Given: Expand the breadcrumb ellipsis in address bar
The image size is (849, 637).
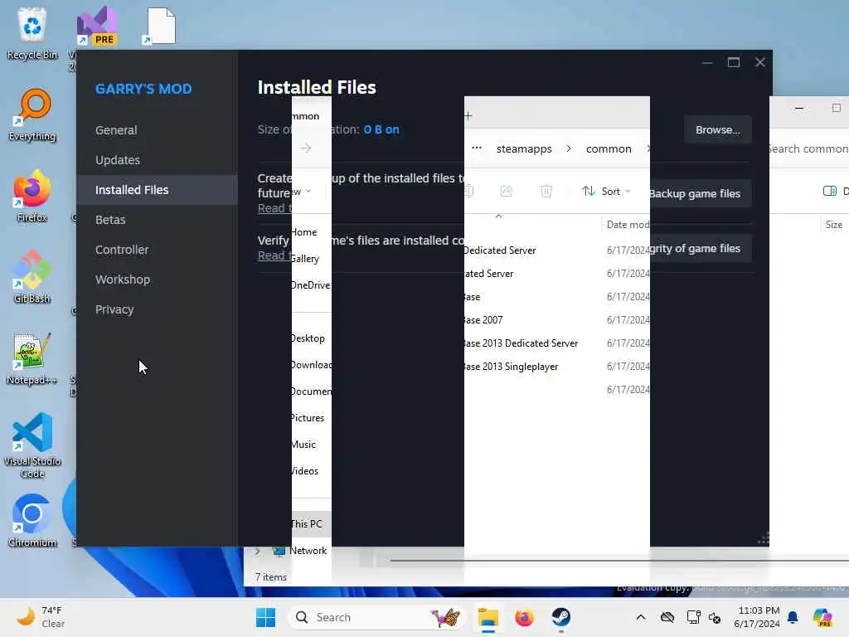Looking at the screenshot, I should pos(477,148).
